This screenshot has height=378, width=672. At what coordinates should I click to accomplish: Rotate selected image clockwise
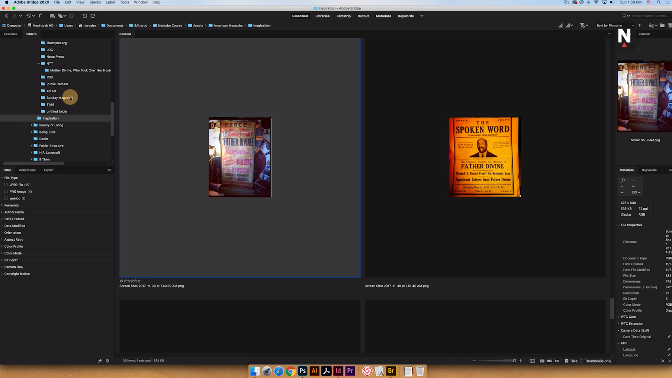[x=93, y=16]
